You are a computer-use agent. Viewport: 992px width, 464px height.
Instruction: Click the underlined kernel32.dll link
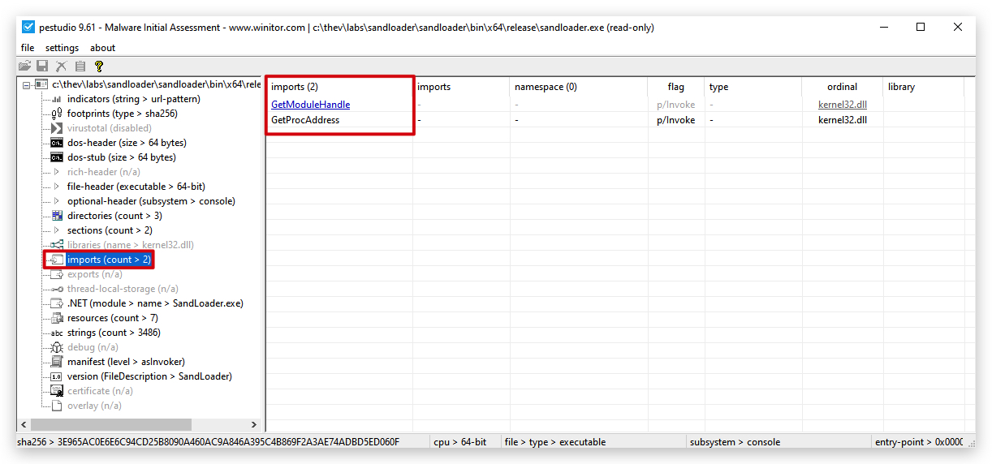843,105
